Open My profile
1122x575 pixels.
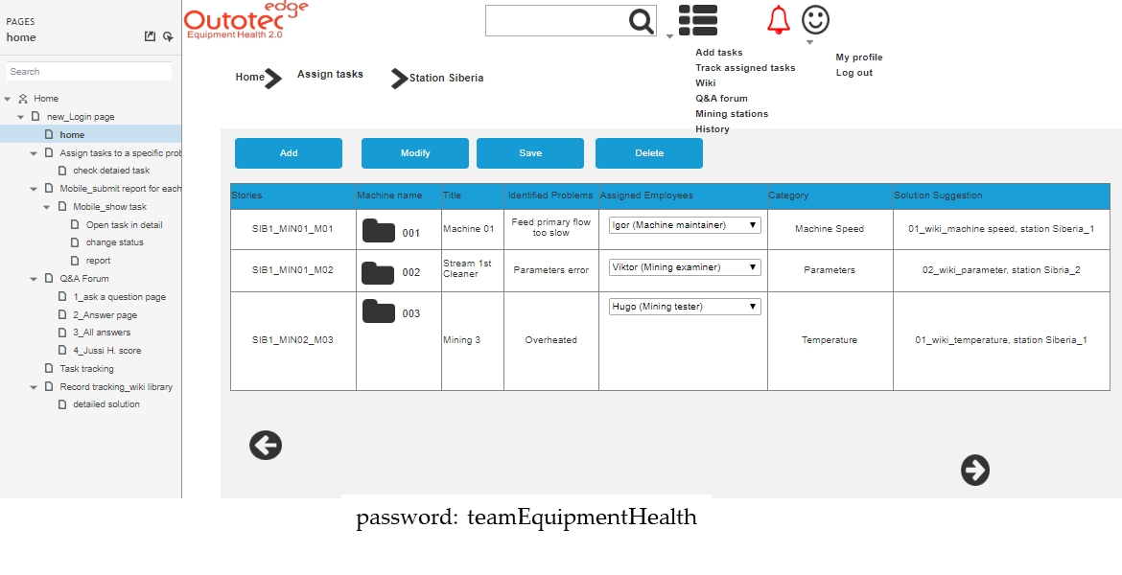[858, 57]
